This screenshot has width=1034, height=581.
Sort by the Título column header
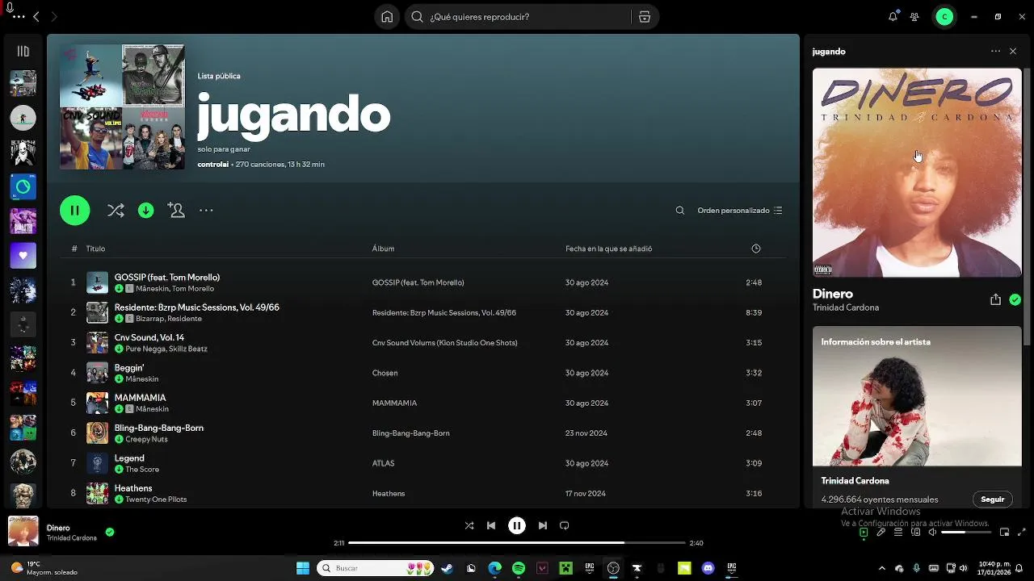(95, 249)
